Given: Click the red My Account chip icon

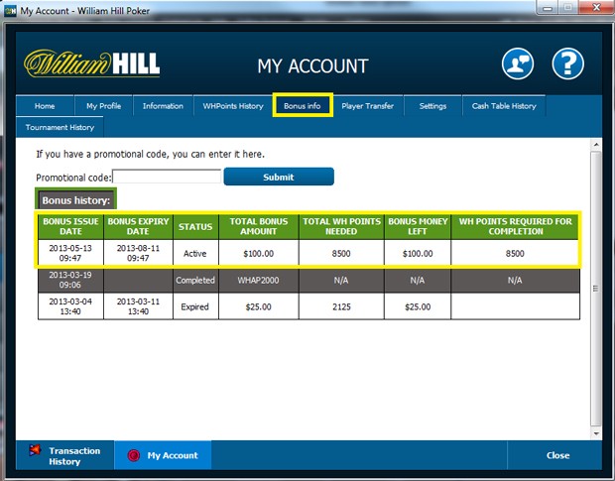Looking at the screenshot, I should click(133, 455).
